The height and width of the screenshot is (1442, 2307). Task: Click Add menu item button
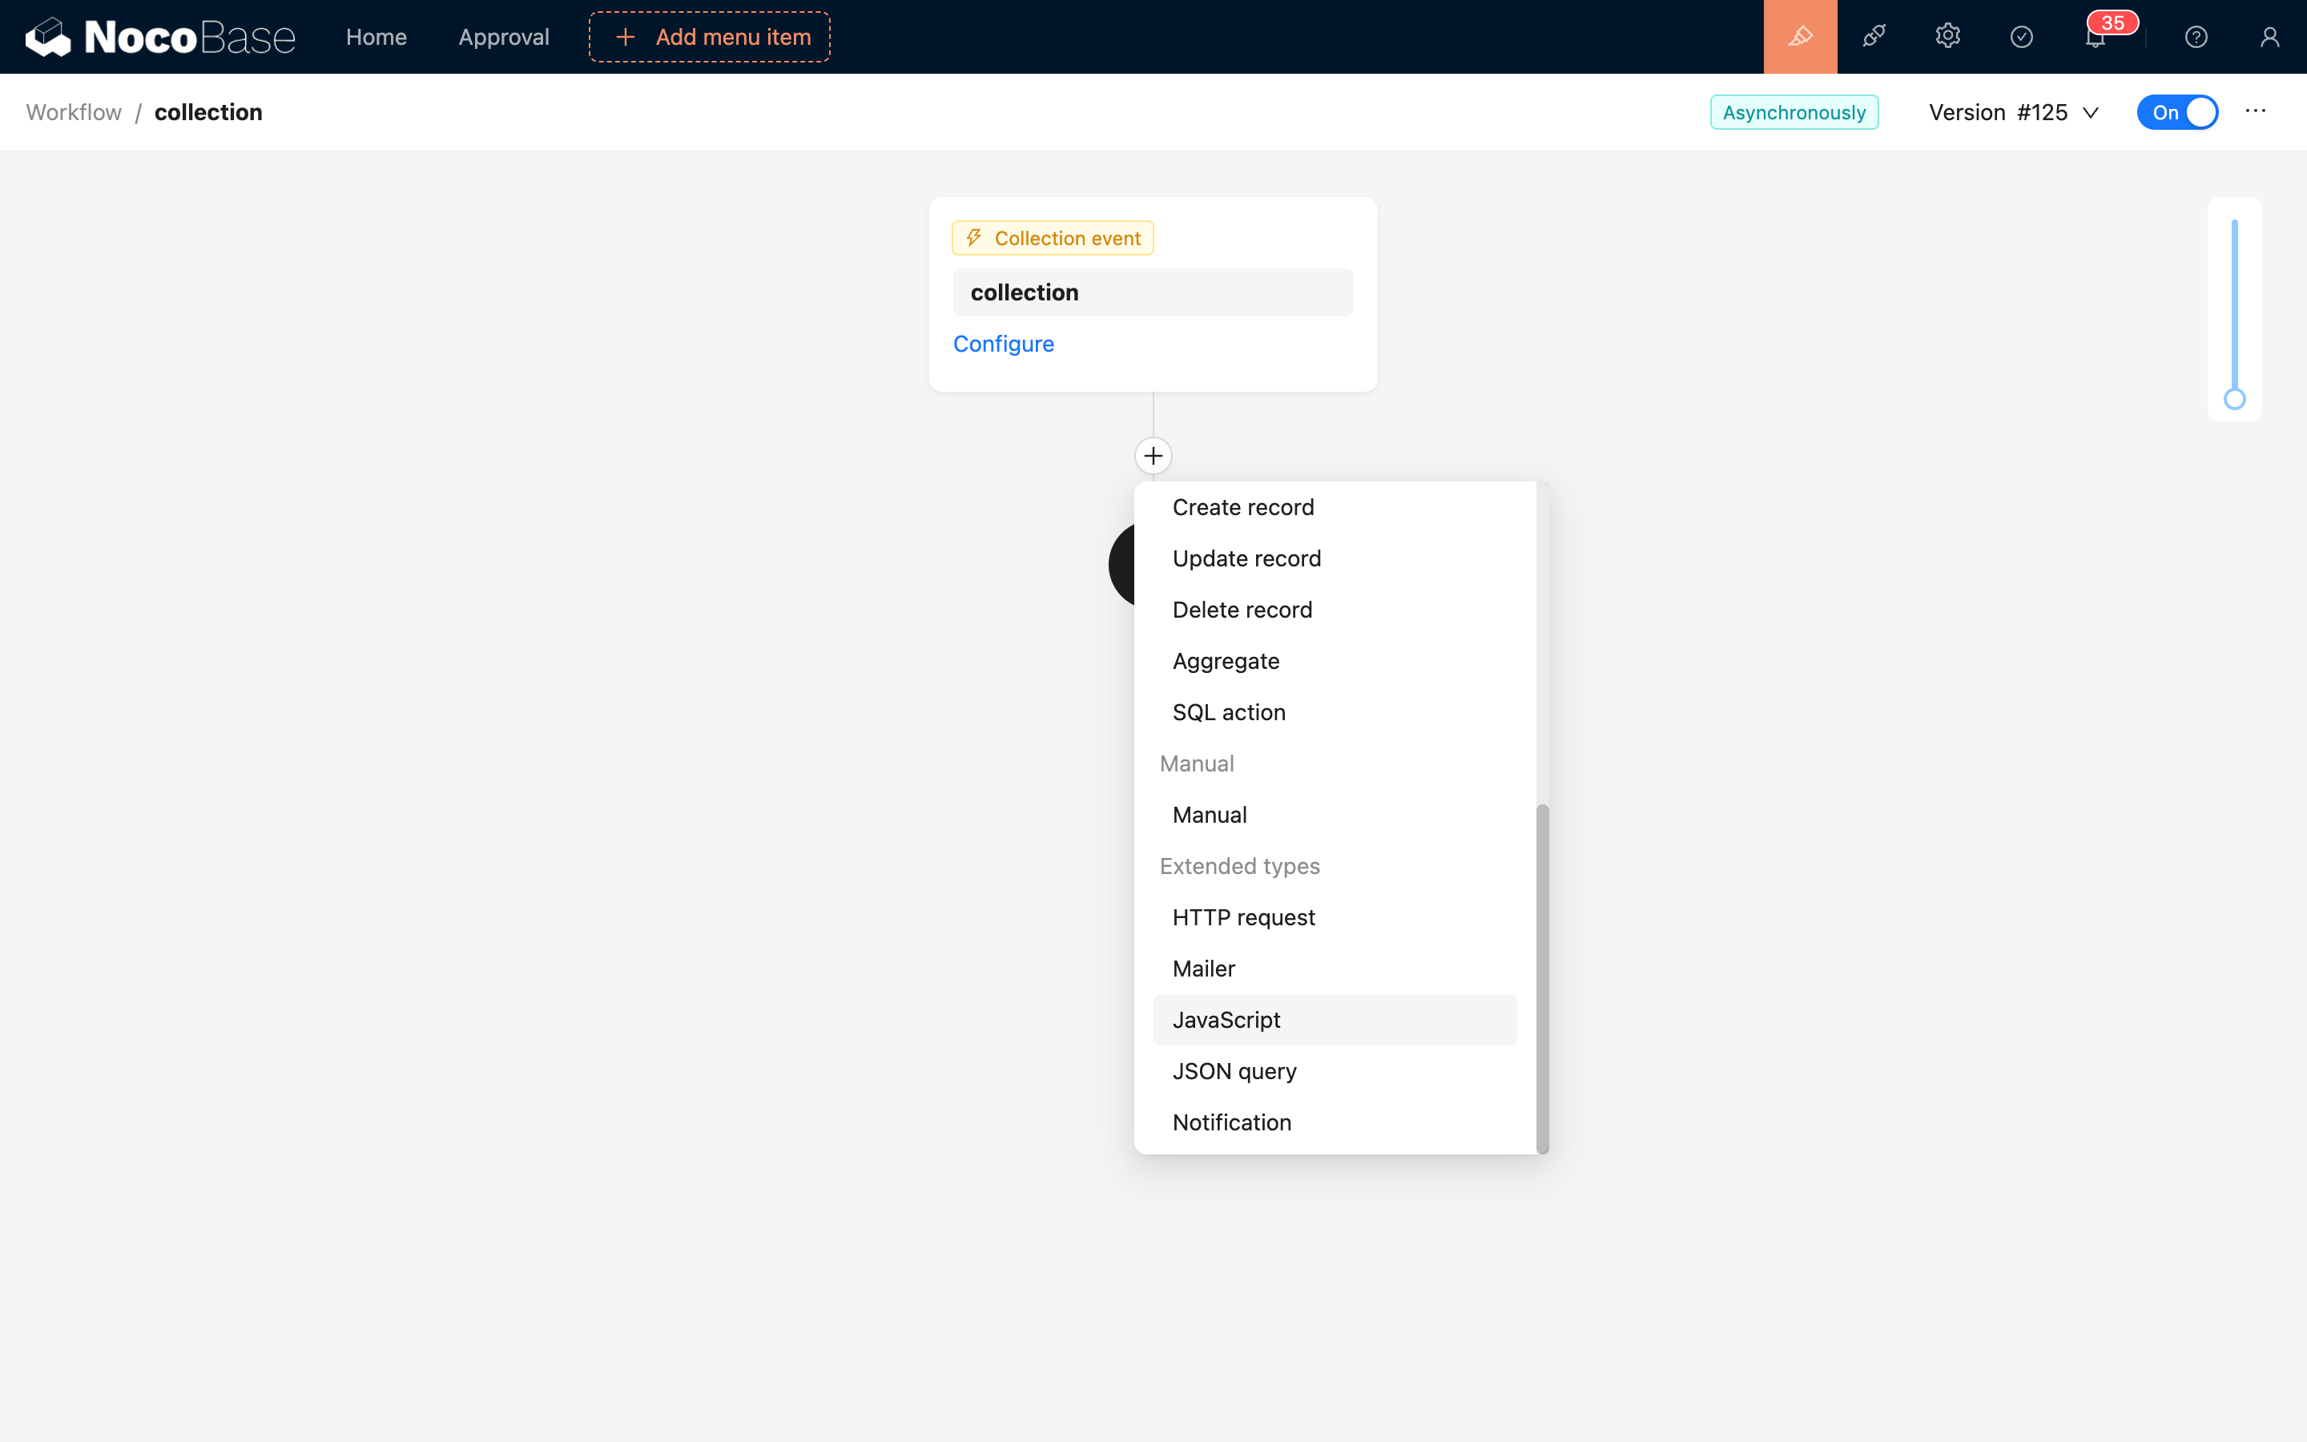tap(709, 37)
